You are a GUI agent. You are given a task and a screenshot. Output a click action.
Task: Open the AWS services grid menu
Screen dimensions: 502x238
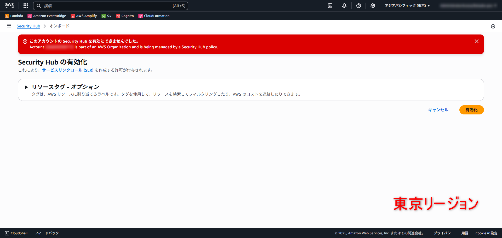tap(25, 5)
